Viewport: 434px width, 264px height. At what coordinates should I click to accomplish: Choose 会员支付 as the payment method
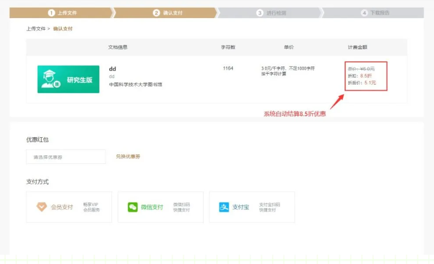(69, 207)
